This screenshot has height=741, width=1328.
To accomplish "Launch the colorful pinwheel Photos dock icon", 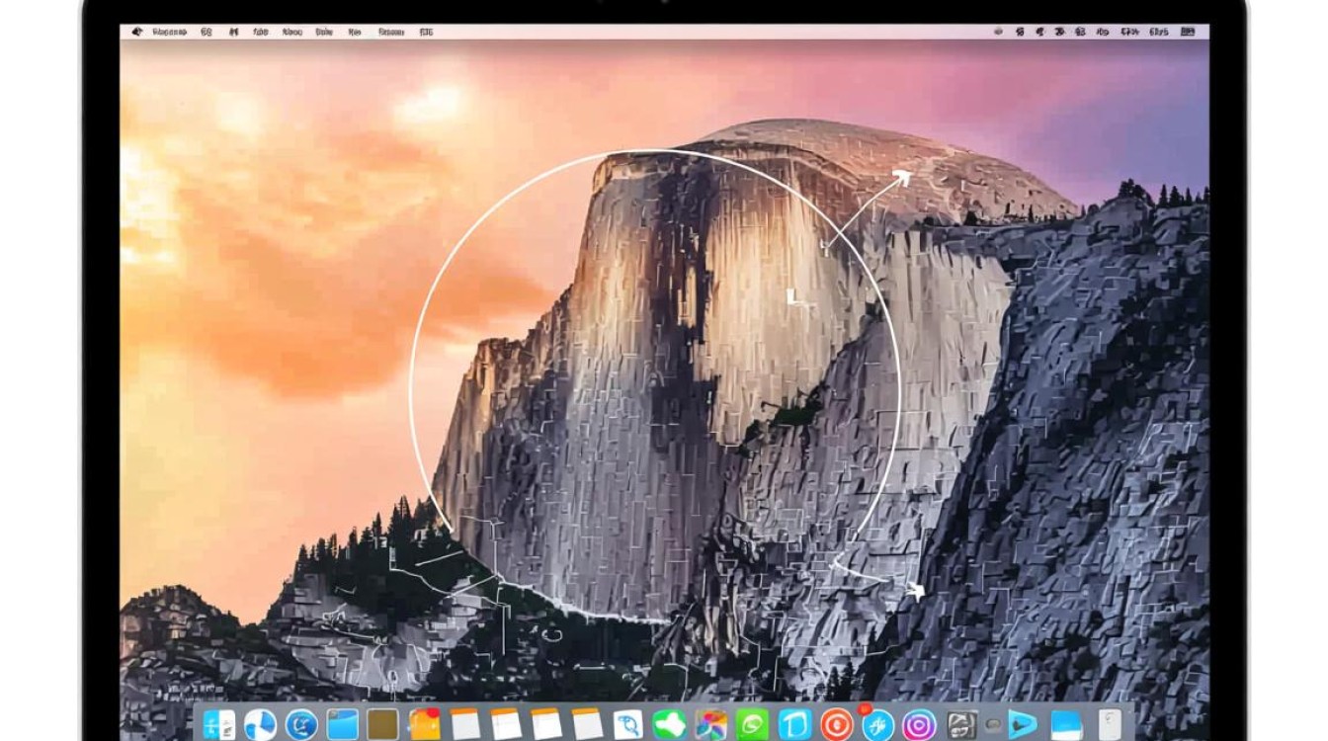I will (711, 724).
